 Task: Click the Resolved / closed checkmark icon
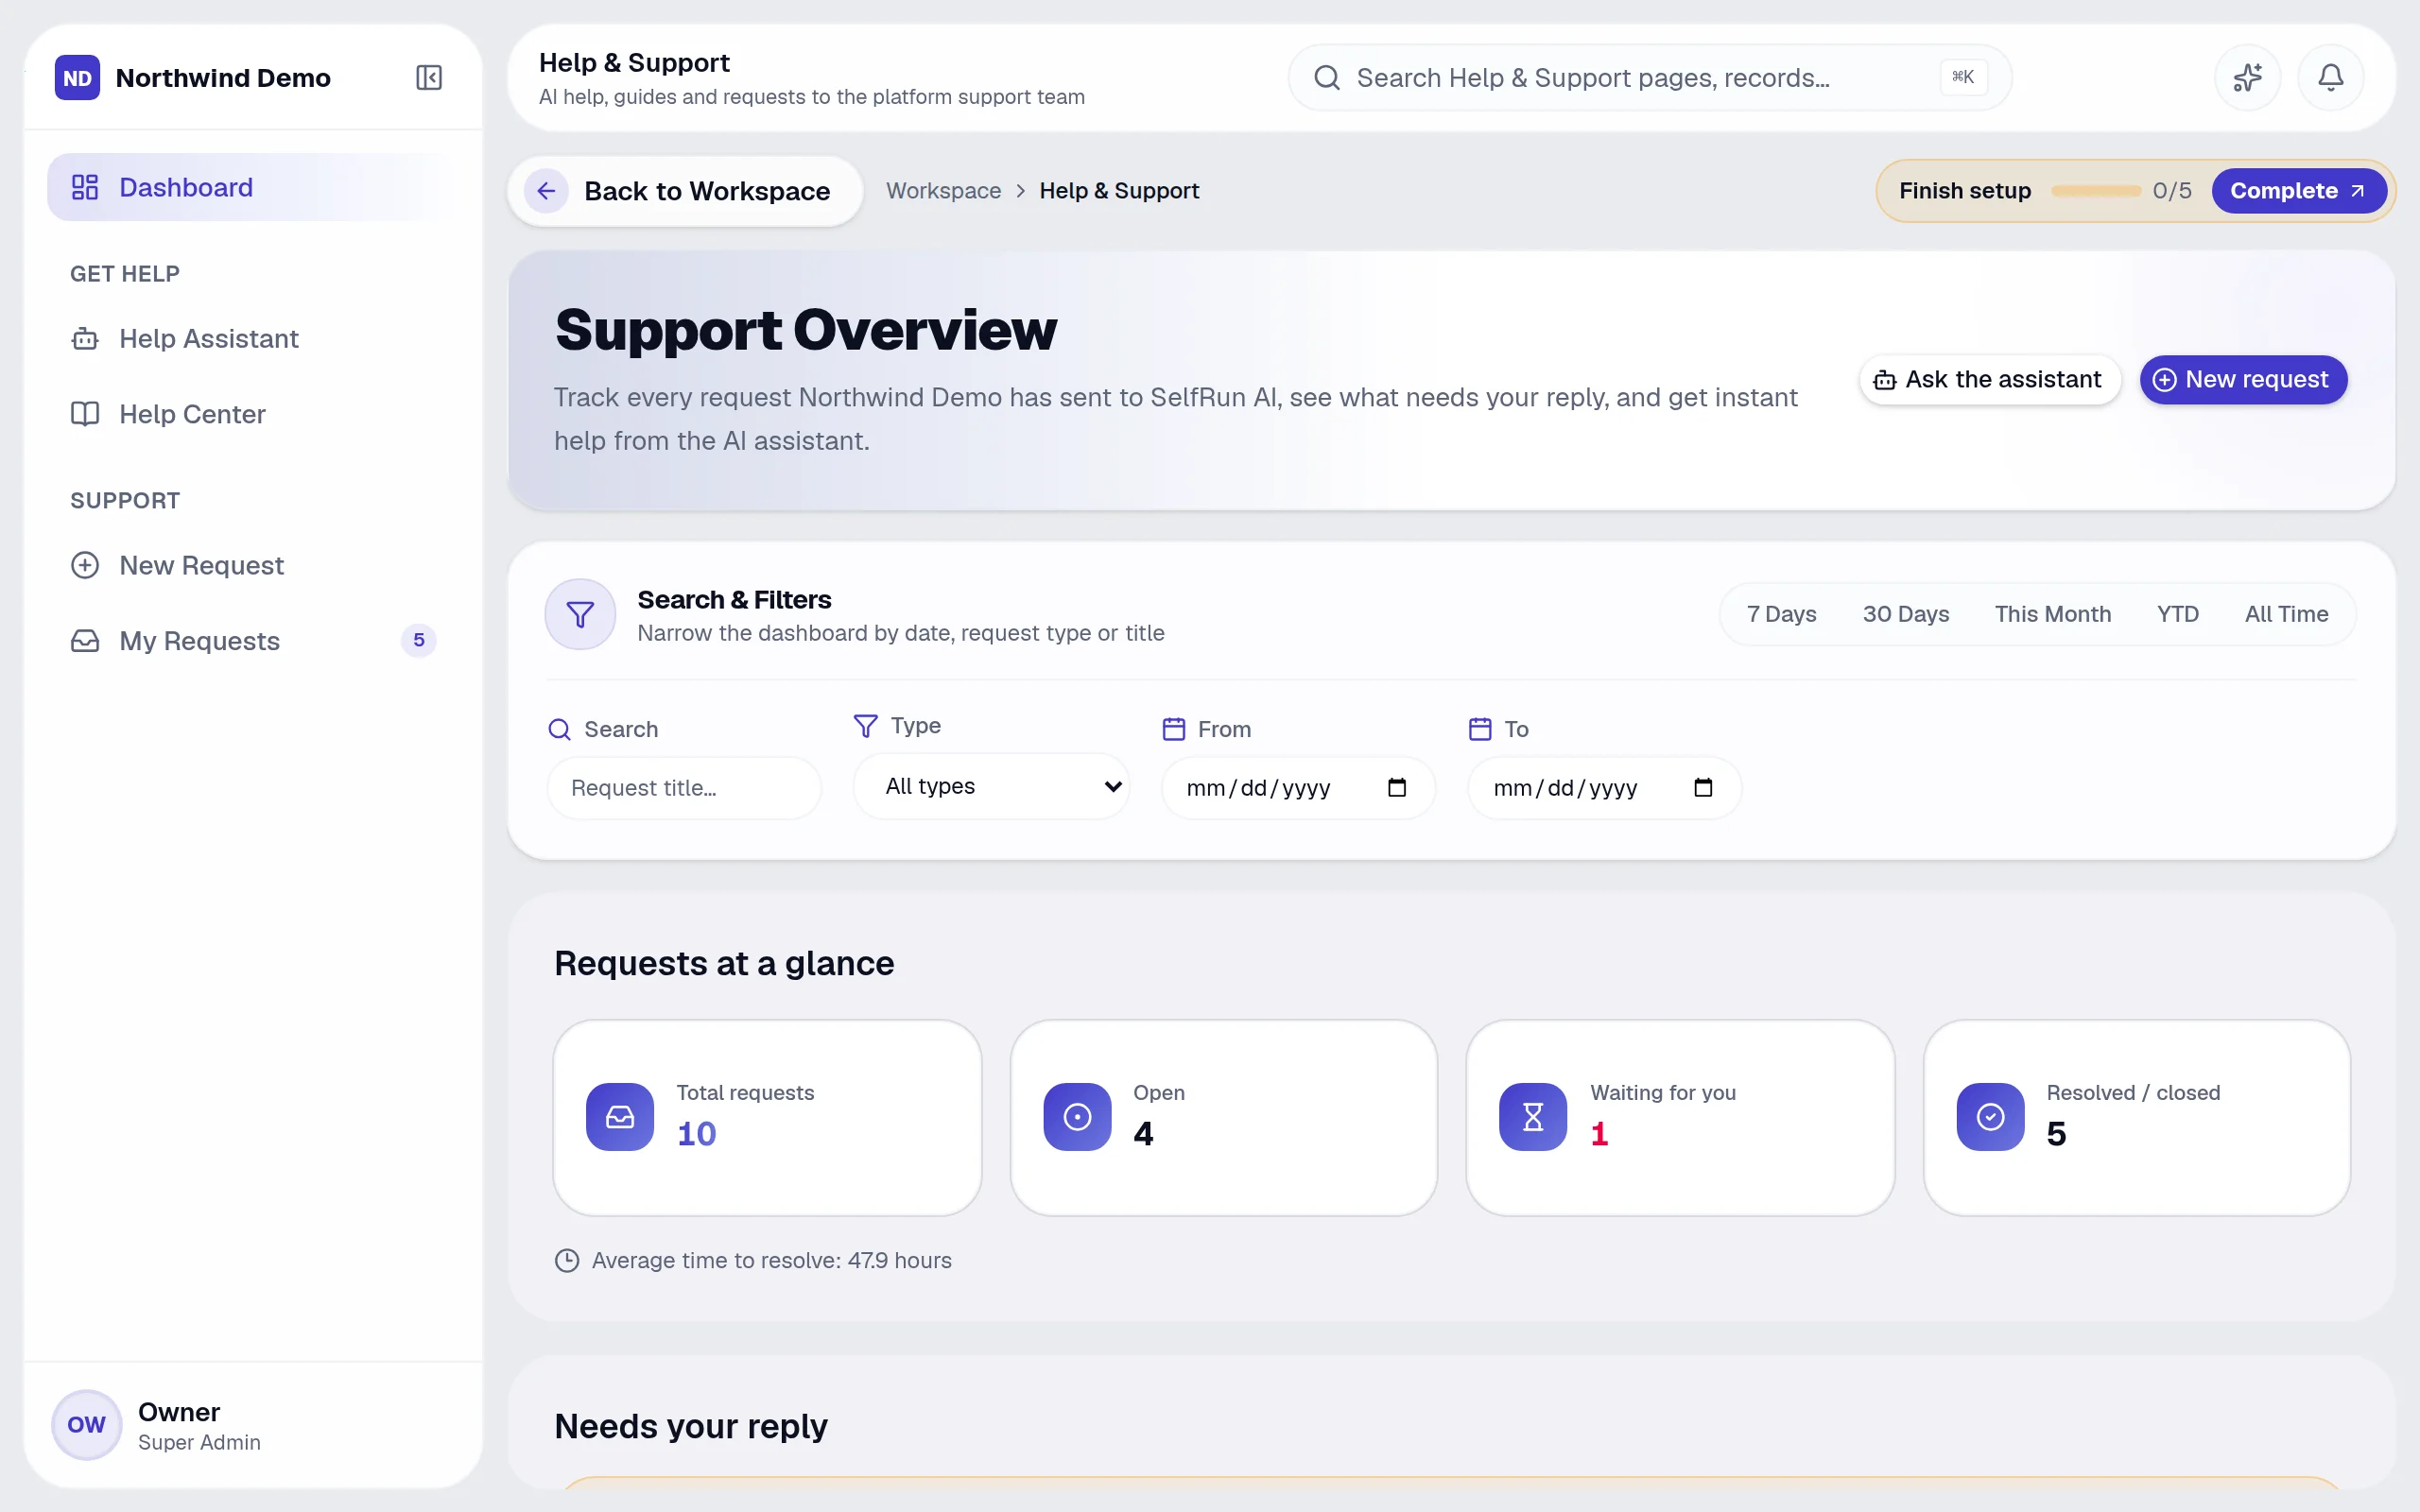[x=1990, y=1117]
